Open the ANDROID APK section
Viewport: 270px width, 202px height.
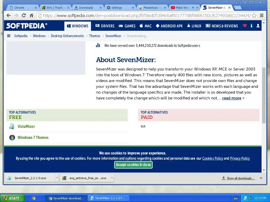pyautogui.click(x=169, y=26)
